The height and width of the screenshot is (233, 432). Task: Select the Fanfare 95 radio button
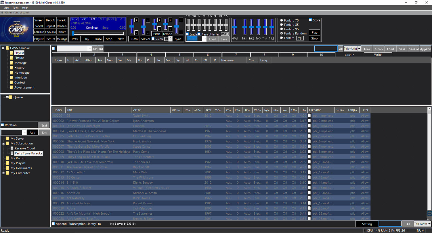click(x=282, y=29)
